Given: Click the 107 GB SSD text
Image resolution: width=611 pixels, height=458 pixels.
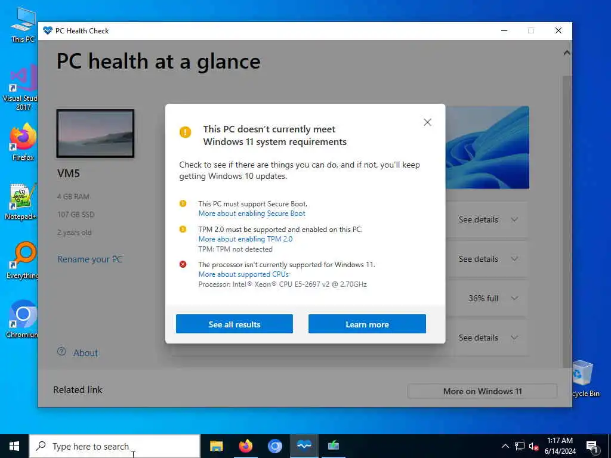Looking at the screenshot, I should pos(76,215).
